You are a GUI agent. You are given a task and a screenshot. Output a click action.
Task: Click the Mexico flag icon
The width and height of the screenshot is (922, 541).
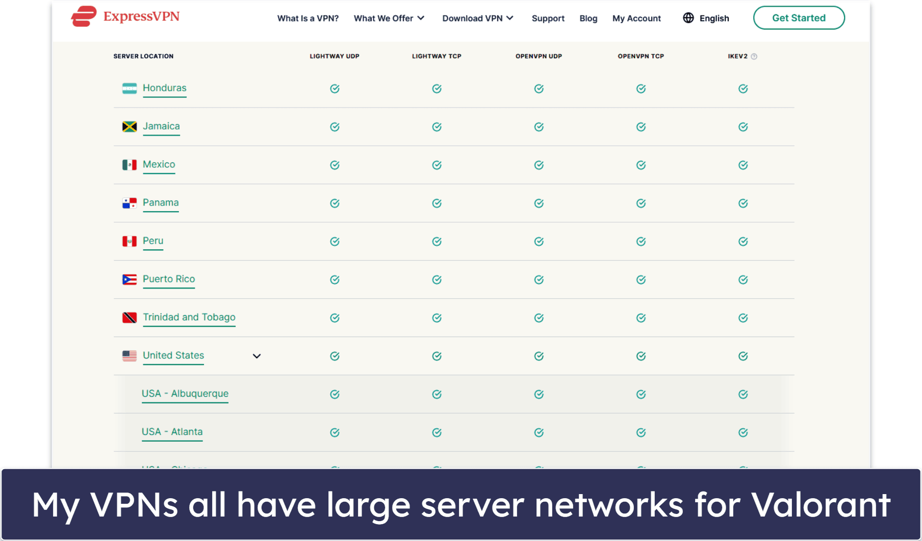[x=130, y=165]
